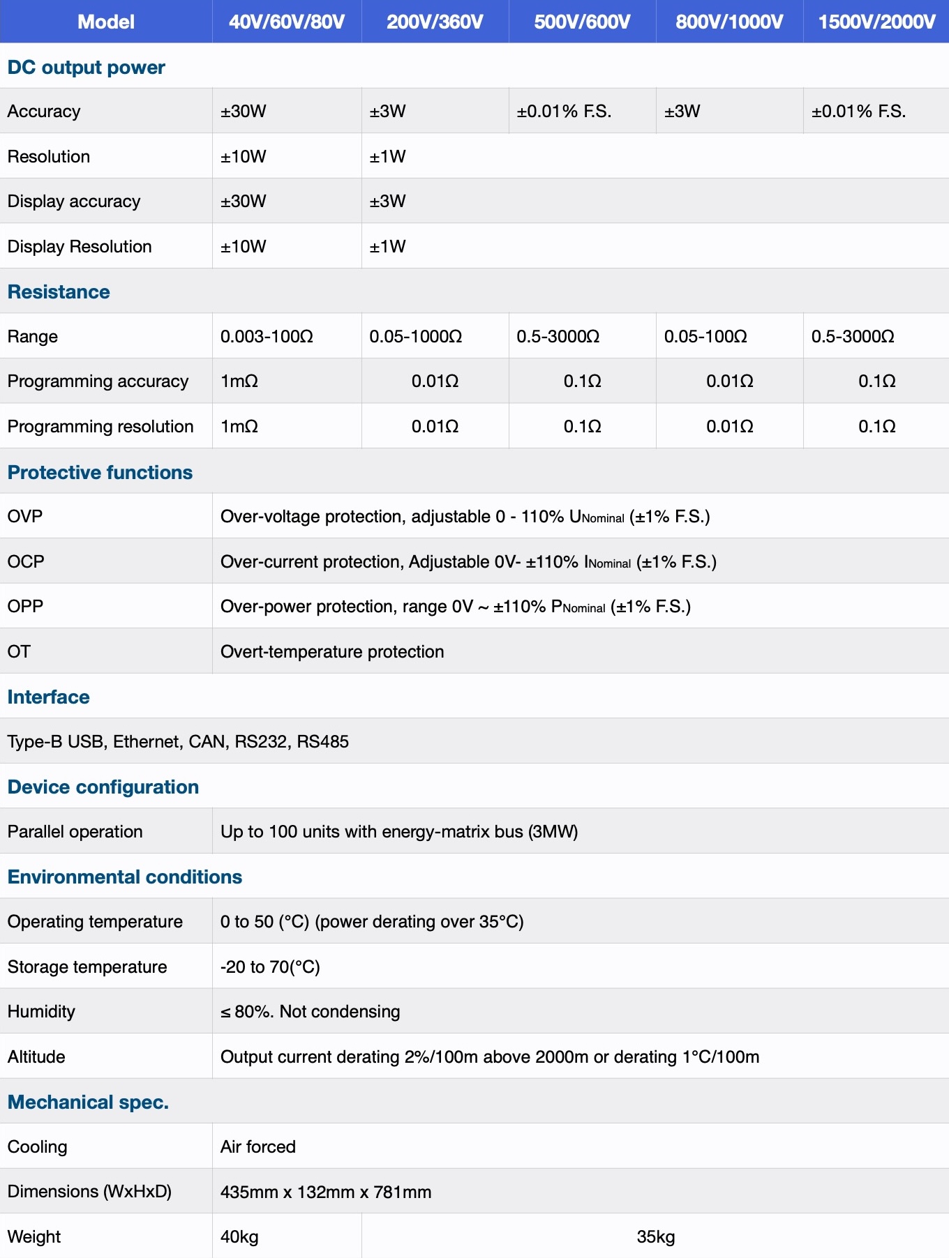The width and height of the screenshot is (949, 1258).
Task: Select the Resistance section heading
Action: [59, 291]
